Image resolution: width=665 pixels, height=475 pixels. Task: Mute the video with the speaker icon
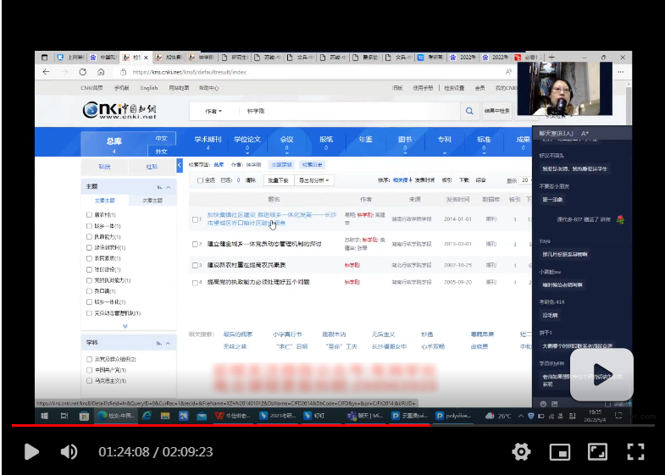click(69, 451)
